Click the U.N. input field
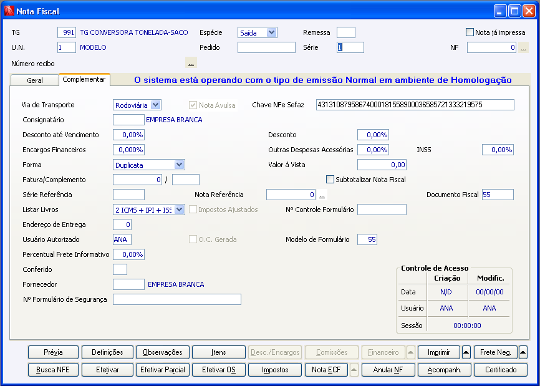Viewport: 540px width, 386px height. tap(67, 47)
